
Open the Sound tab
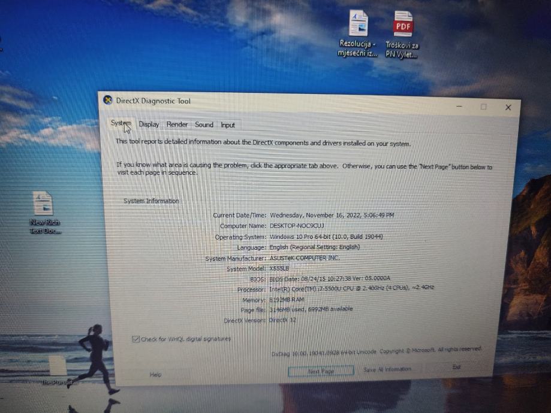tap(204, 124)
